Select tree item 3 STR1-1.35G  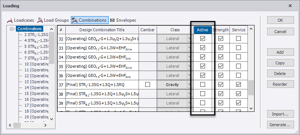pyautogui.click(x=36, y=35)
